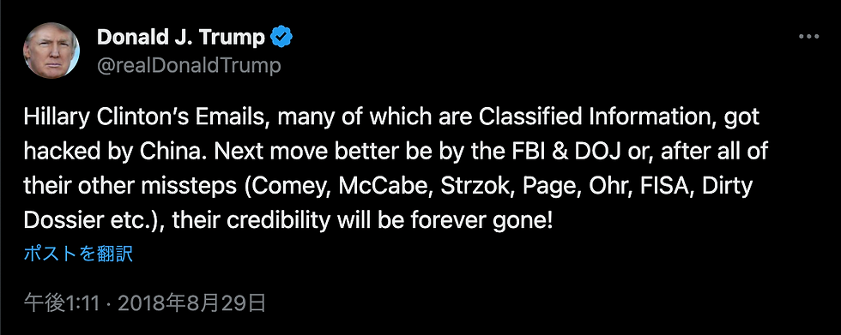This screenshot has height=335, width=841.
Task: Open Donald J. Trump's profile picture
Action: coord(51,51)
